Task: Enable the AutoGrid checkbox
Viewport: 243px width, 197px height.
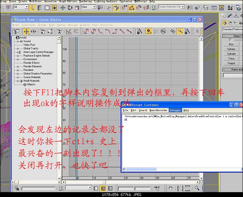Action: [231, 40]
